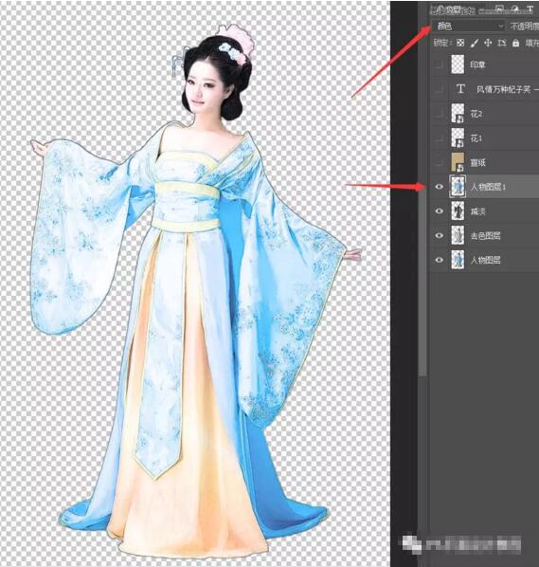Hide the 减淡 layer via its eye icon

439,210
